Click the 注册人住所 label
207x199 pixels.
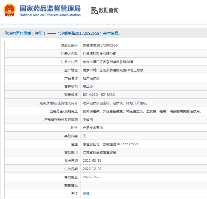[x=69, y=62]
